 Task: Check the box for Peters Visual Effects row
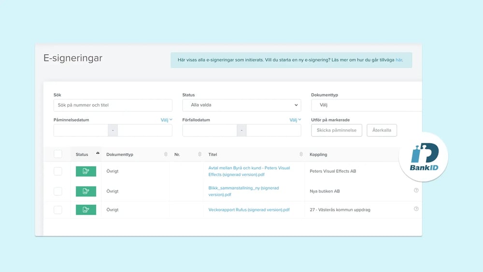click(58, 171)
